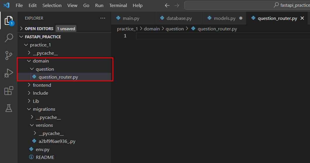Click Python icon beside a2bf9f6ae936_.py
The image size is (310, 163).
click(34, 141)
